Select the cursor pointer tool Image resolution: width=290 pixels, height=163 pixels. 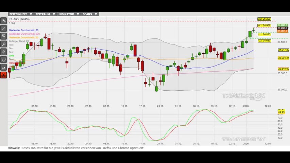[x=4, y=21]
